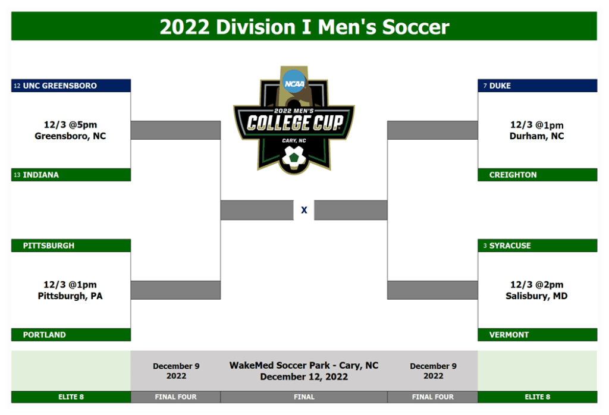Click the NCAA blue circle emblem
Viewport: 609px width, 415px height.
(x=294, y=82)
